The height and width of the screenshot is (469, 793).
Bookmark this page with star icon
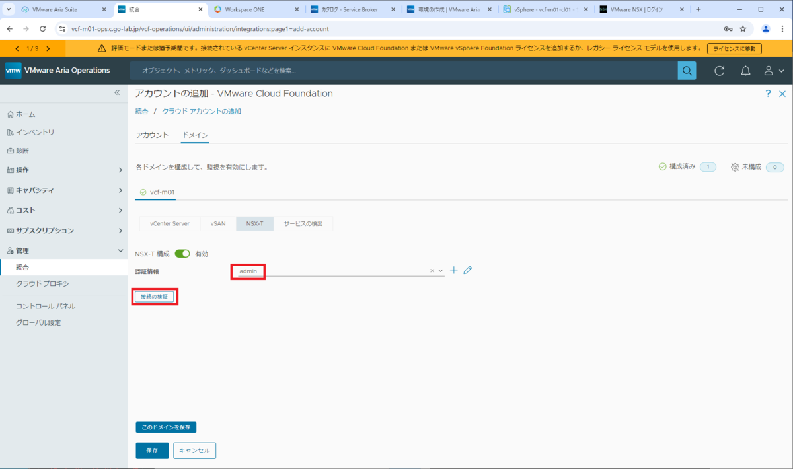pyautogui.click(x=743, y=29)
